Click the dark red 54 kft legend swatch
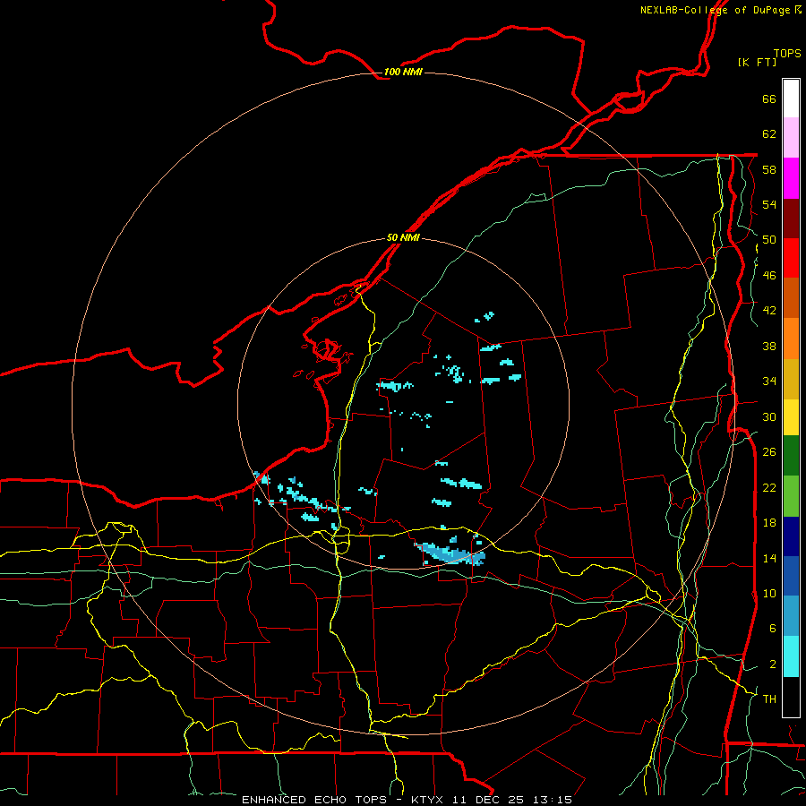 point(791,218)
